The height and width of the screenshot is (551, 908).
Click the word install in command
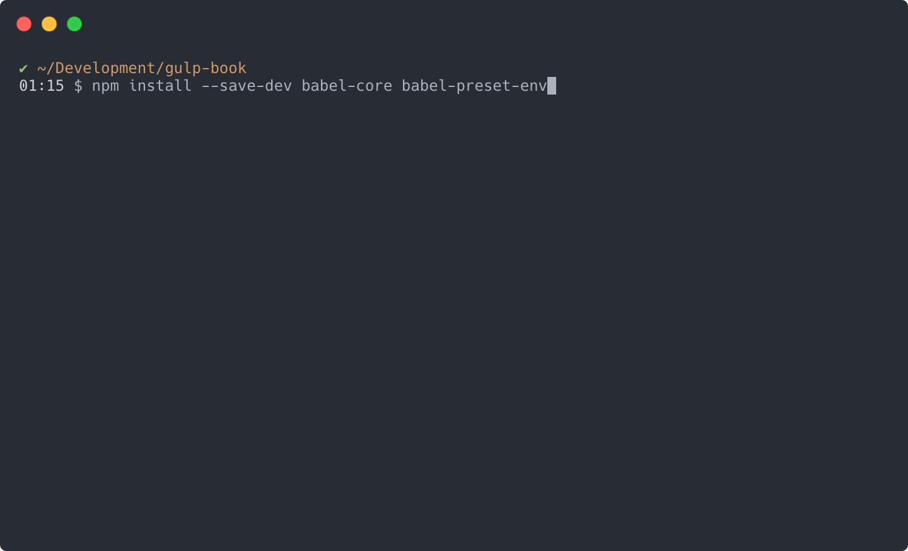(x=160, y=86)
